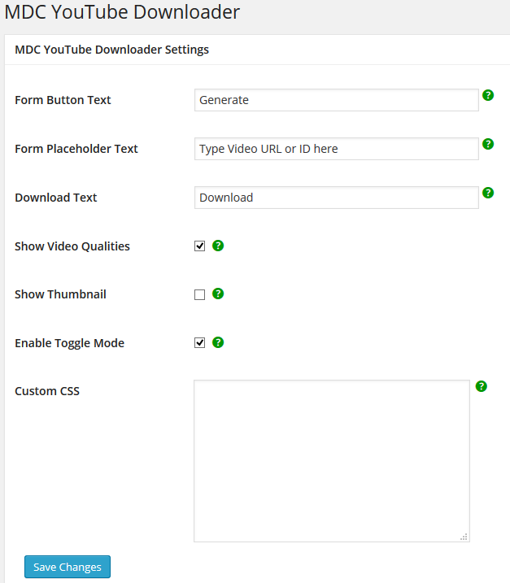Viewport: 510px width, 583px height.
Task: Click inside the Custom CSS textarea
Action: point(331,461)
